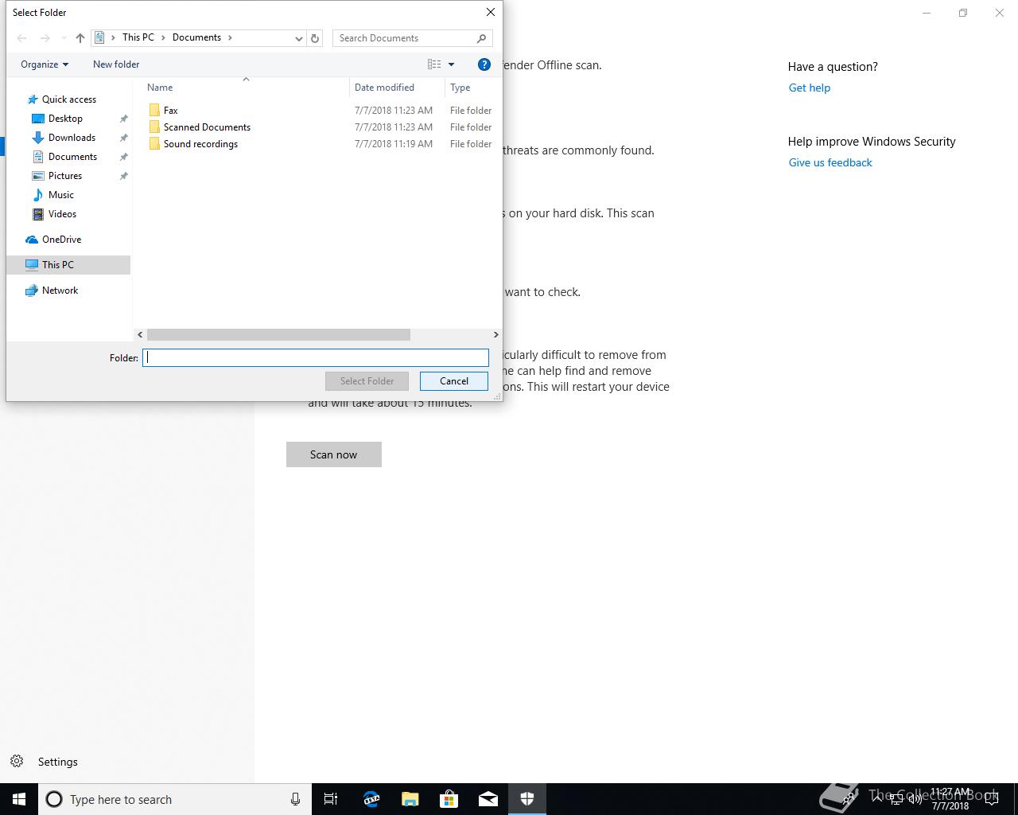Screen dimensions: 1018x815
Task: Select Network in navigation pane
Action: tap(52, 291)
